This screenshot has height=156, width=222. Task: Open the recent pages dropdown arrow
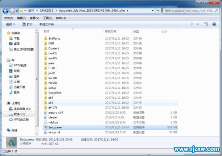coord(17,11)
